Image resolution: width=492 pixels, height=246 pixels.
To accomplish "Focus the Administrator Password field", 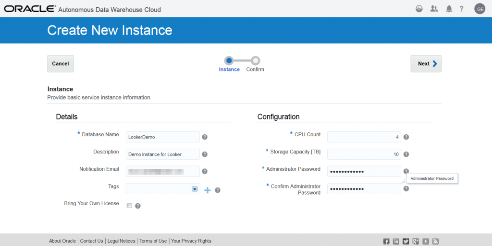I will (364, 172).
